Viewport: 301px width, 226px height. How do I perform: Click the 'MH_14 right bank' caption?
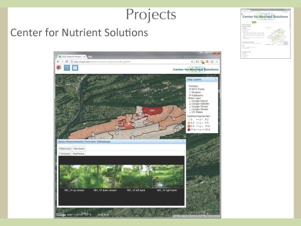(167, 190)
